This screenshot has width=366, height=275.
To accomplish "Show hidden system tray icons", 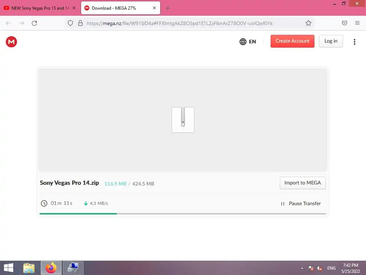I will pos(302,268).
